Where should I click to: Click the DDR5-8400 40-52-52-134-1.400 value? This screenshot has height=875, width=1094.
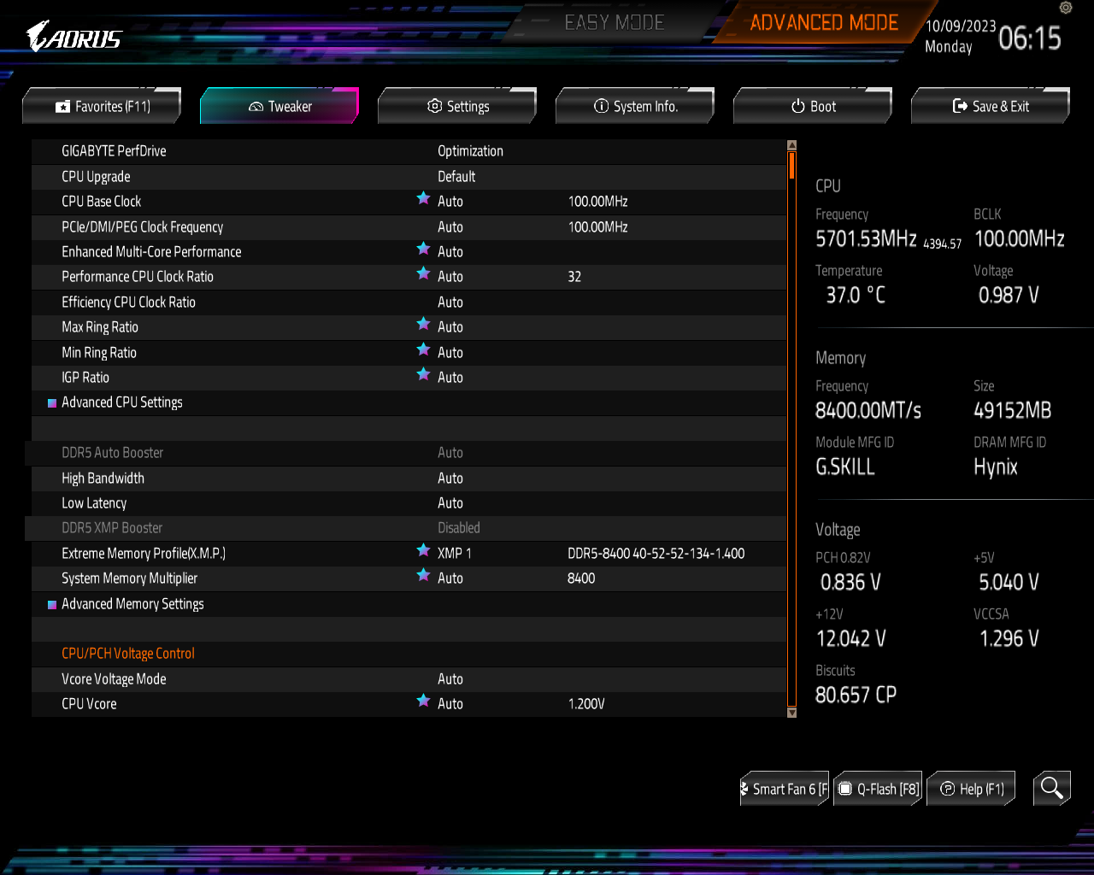click(656, 554)
